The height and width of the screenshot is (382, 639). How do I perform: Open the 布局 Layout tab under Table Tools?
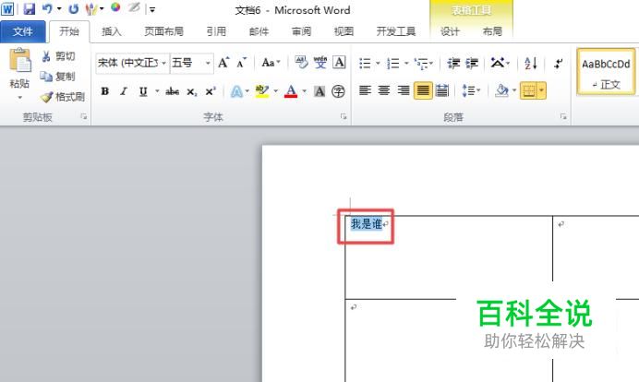click(x=492, y=31)
